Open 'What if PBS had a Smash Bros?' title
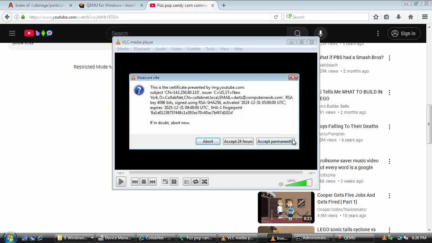 point(351,57)
